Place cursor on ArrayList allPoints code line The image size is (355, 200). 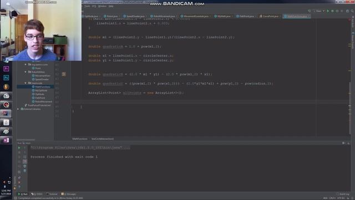136,93
